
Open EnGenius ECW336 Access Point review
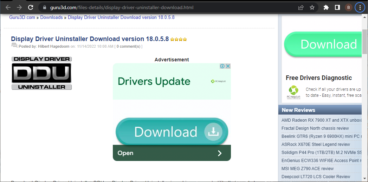(321, 161)
